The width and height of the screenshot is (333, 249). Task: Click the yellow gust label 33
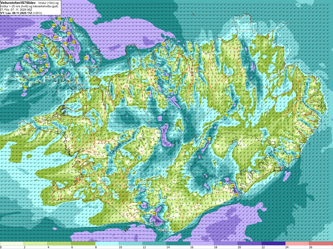(x=74, y=42)
